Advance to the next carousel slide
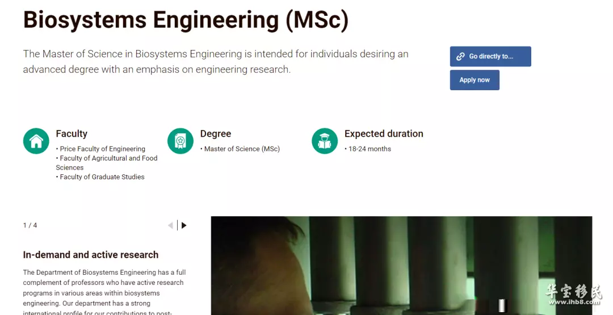 coord(184,225)
